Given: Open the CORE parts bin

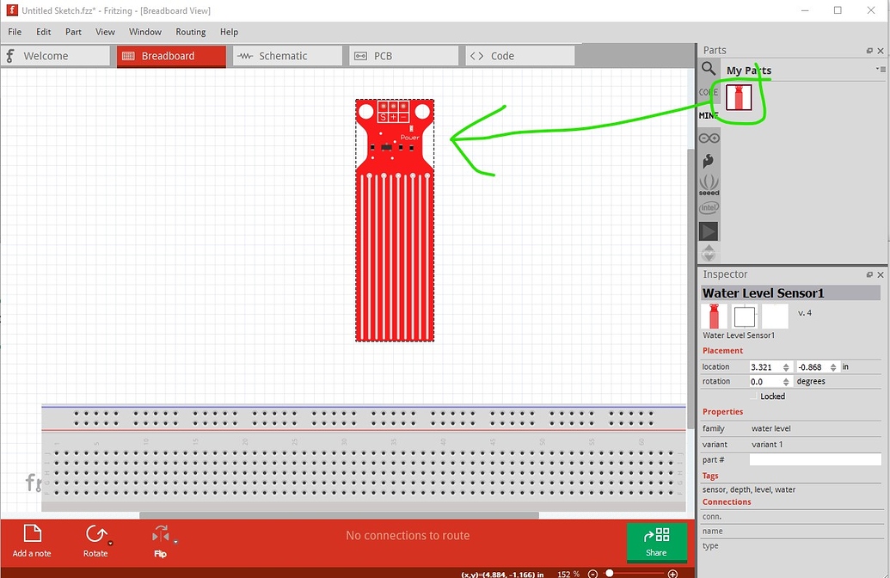Looking at the screenshot, I should [x=709, y=92].
